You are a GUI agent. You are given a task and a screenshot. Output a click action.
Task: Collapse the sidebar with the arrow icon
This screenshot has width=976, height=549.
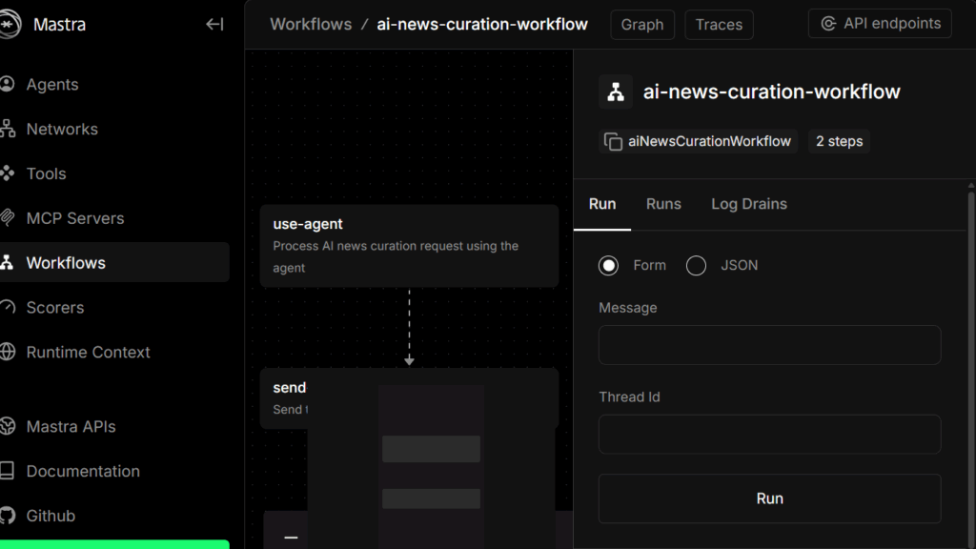(x=214, y=24)
